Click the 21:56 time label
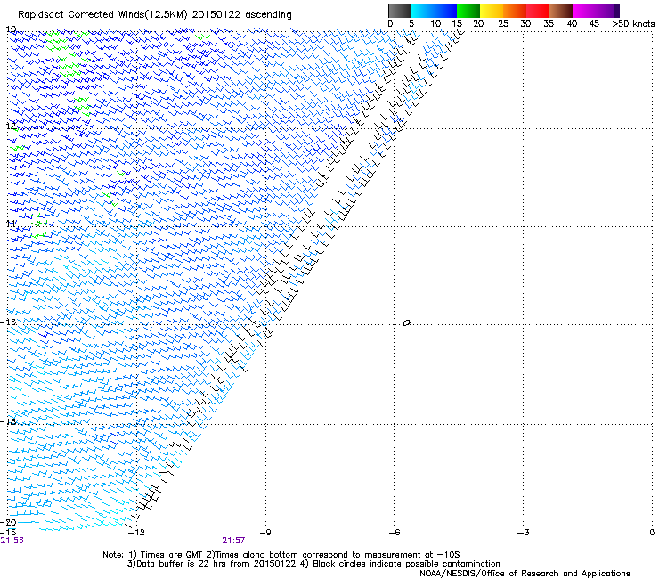This screenshot has height=579, width=659. (x=12, y=541)
